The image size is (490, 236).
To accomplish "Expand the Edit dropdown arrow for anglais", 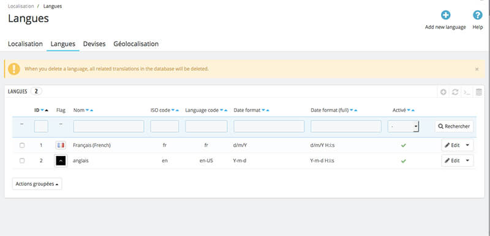I will (467, 161).
